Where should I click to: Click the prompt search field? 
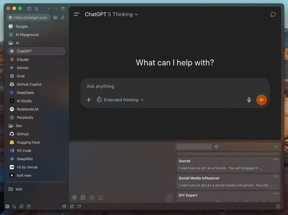tap(194, 147)
